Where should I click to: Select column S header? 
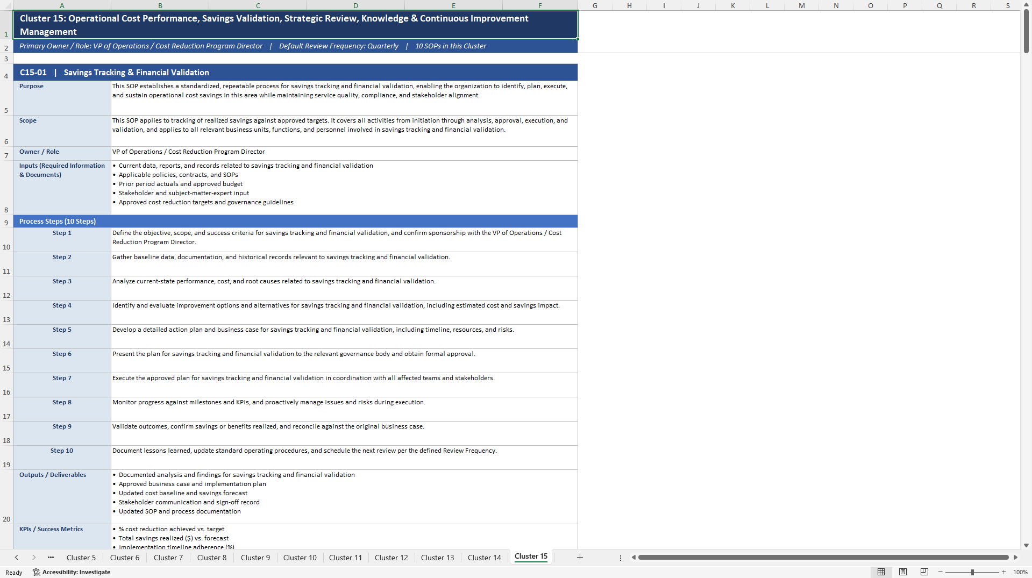coord(1008,5)
